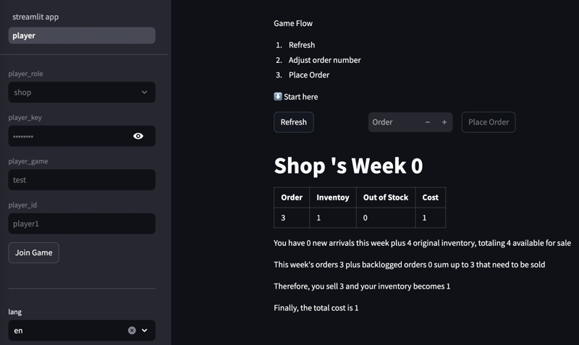The image size is (579, 345).
Task: Click the Join Game button
Action: point(33,252)
